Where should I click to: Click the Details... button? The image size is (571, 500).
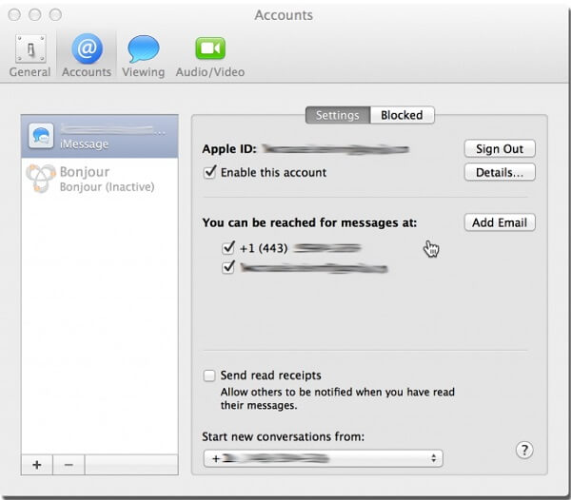(x=500, y=173)
